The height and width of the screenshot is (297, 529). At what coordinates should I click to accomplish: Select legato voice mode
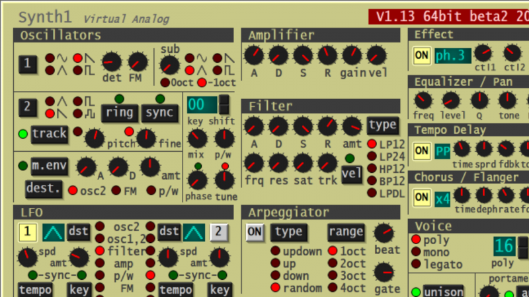(x=416, y=264)
